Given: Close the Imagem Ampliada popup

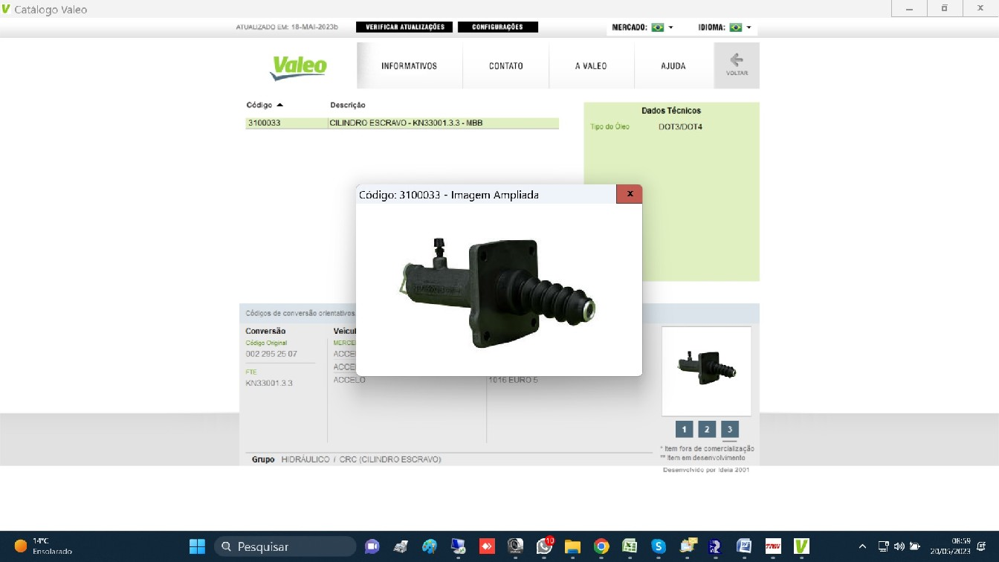Looking at the screenshot, I should [630, 194].
